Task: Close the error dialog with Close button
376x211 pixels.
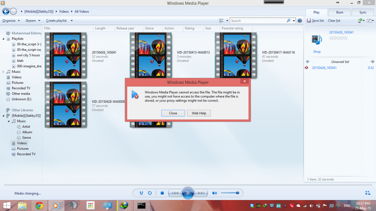Action: [x=173, y=113]
